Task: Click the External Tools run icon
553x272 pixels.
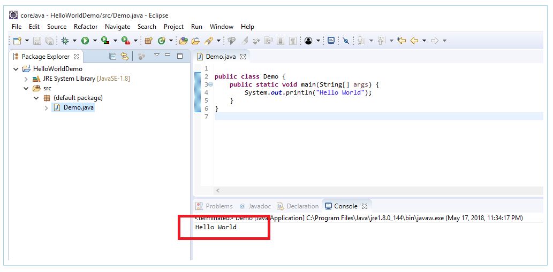Action: point(126,41)
